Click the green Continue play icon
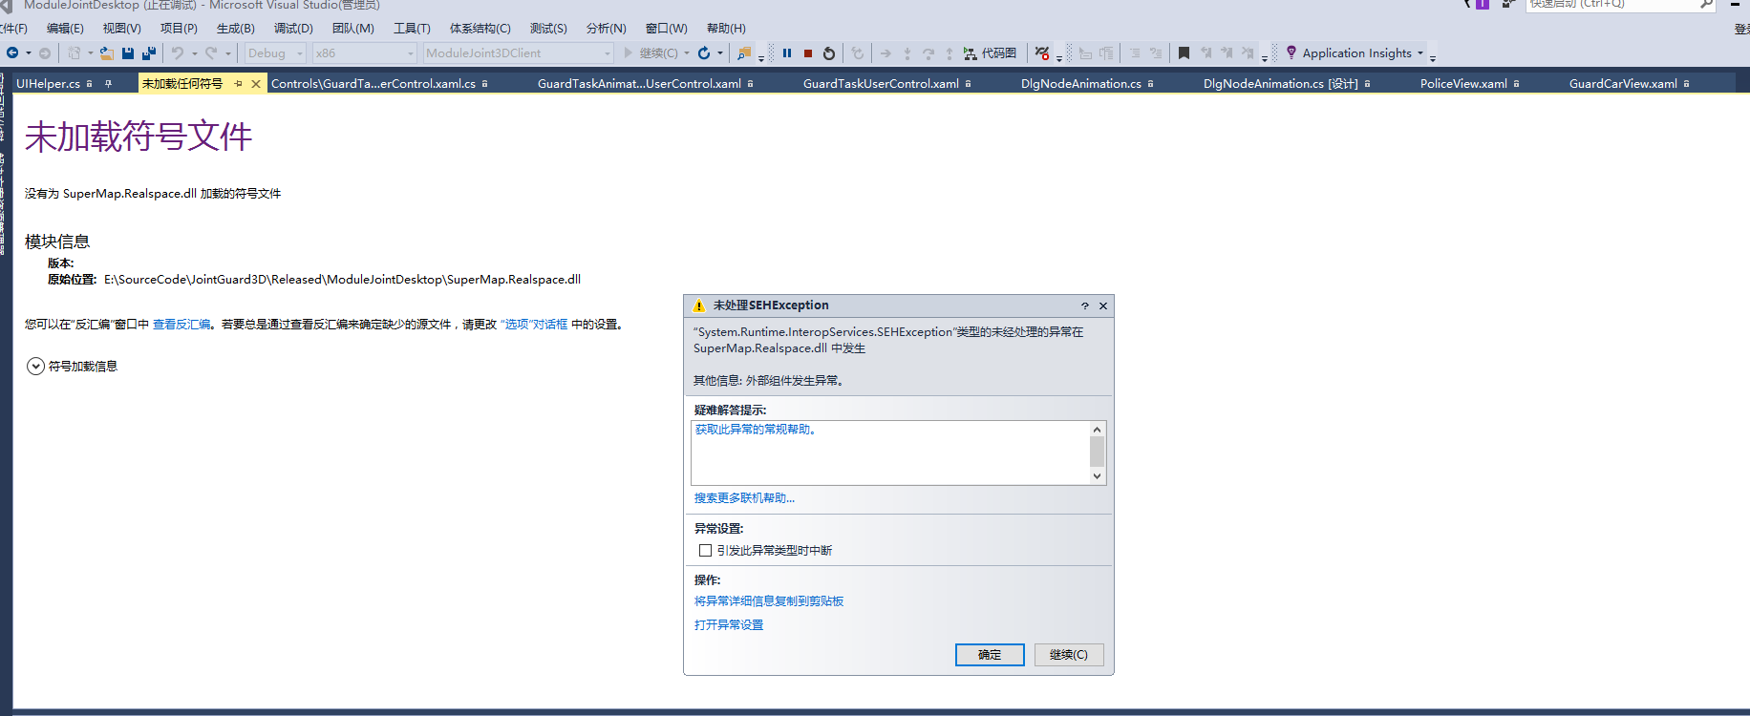This screenshot has width=1750, height=716. pyautogui.click(x=629, y=53)
